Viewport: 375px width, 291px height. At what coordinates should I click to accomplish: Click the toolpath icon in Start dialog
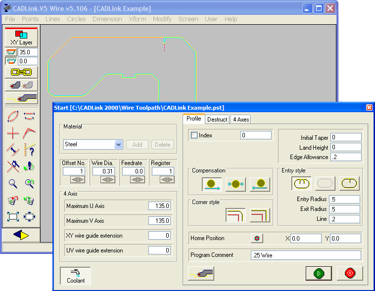pos(201,273)
